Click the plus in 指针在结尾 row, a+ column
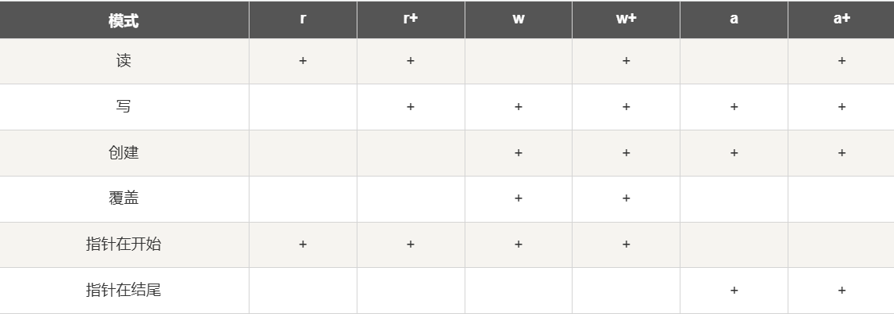The image size is (894, 314). pos(842,291)
